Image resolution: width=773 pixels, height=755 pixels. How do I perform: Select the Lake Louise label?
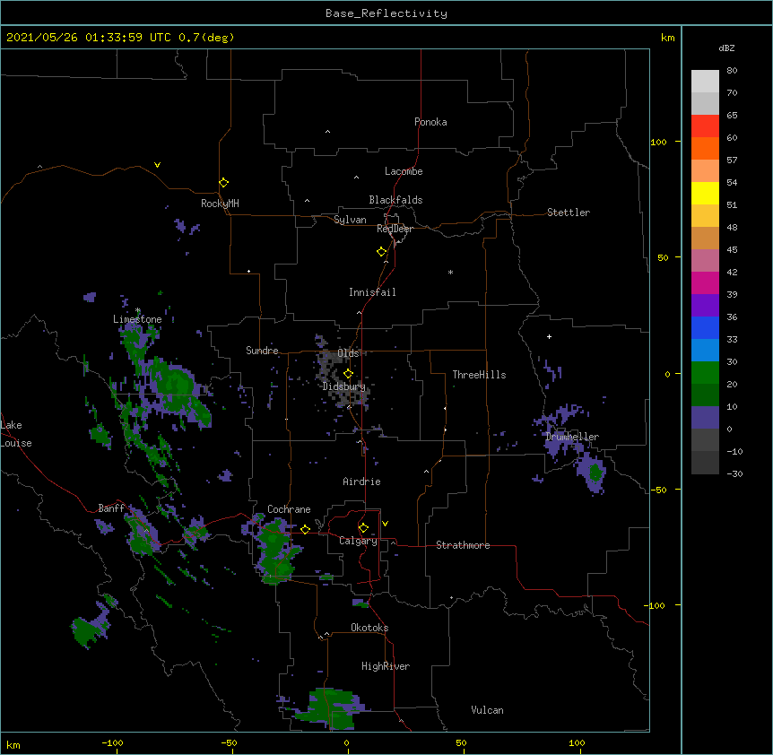[x=16, y=434]
